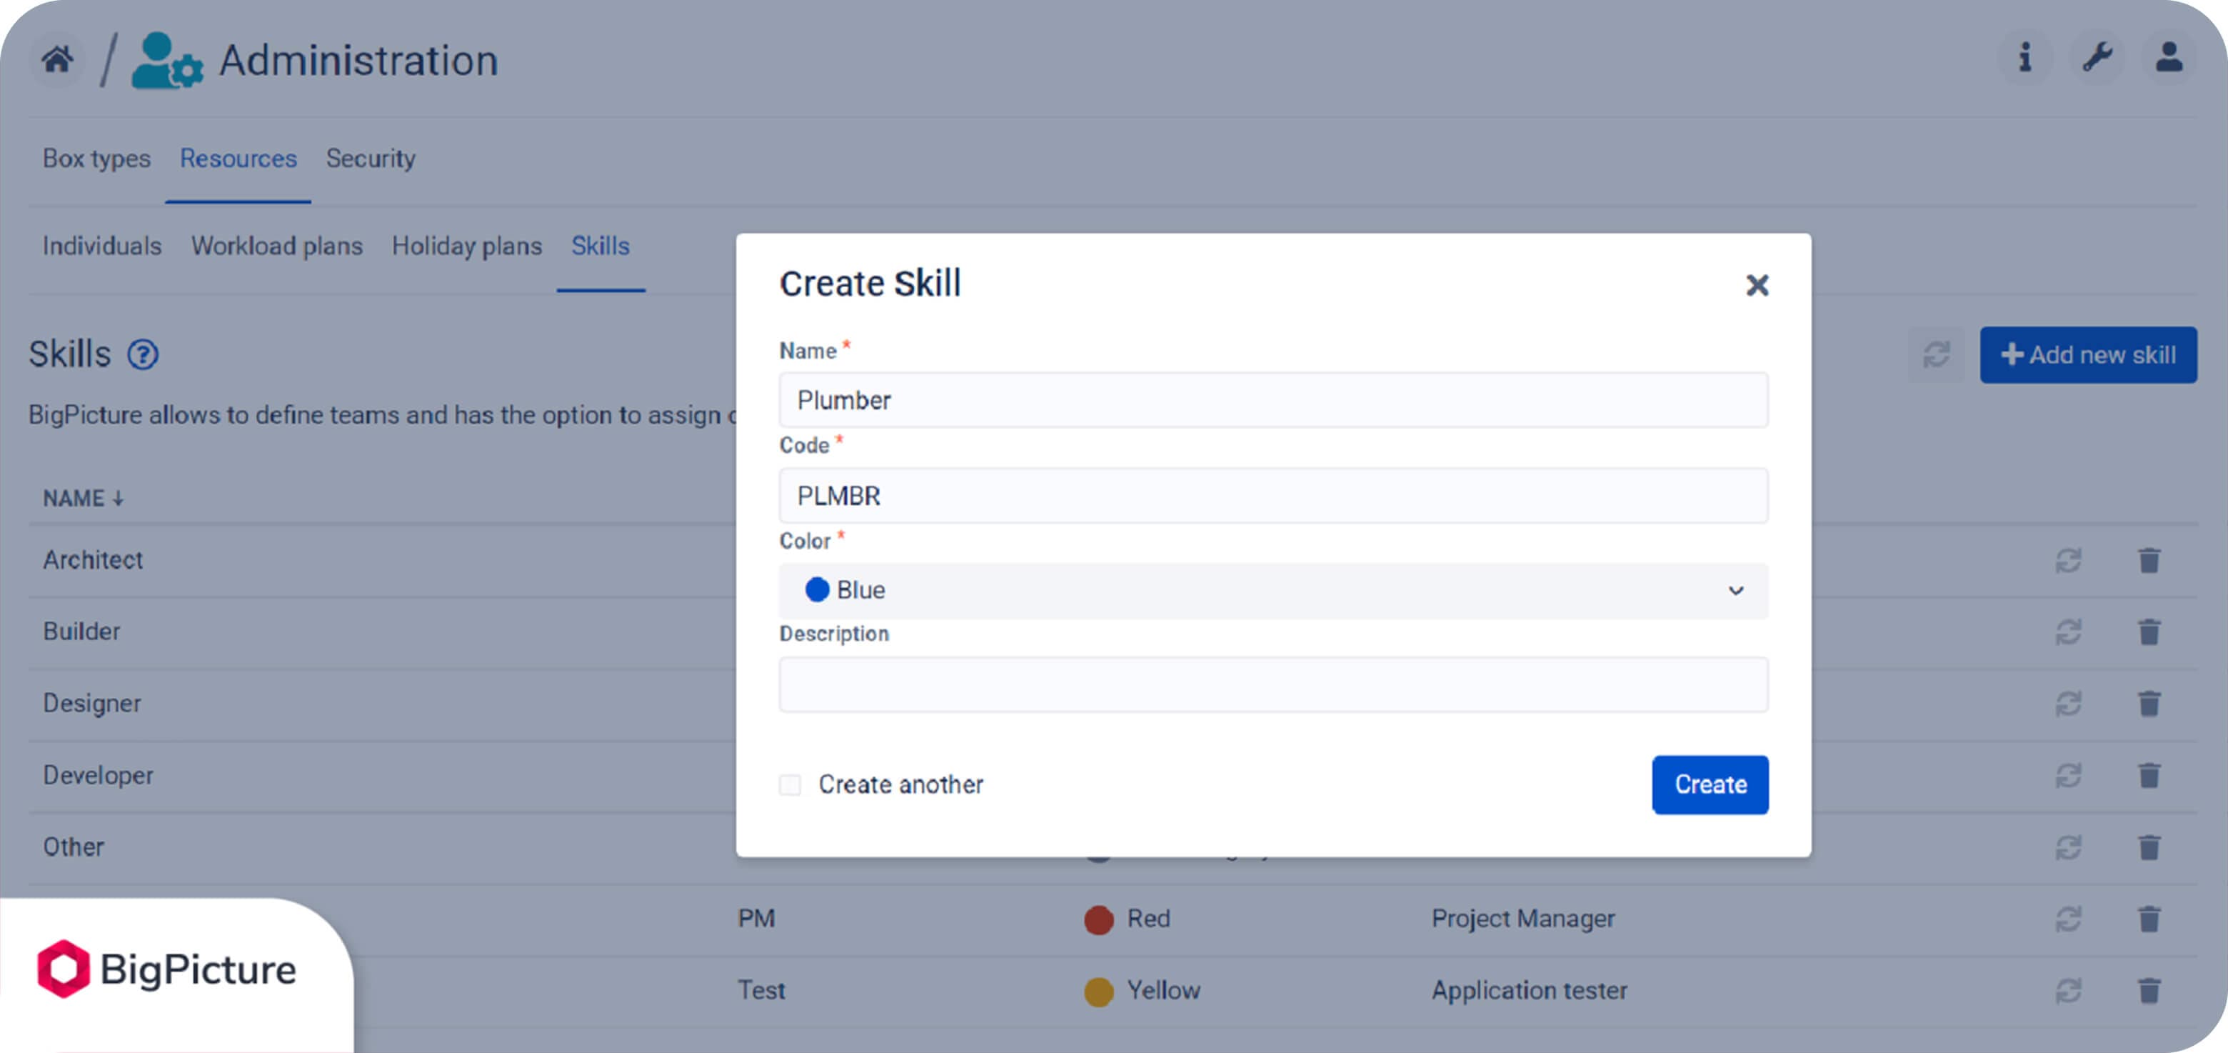Viewport: 2228px width, 1053px height.
Task: Switch to the Box types tab
Action: click(96, 159)
